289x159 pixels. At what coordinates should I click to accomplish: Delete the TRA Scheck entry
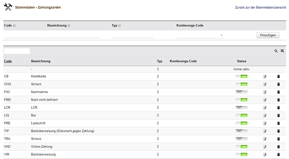(x=279, y=139)
